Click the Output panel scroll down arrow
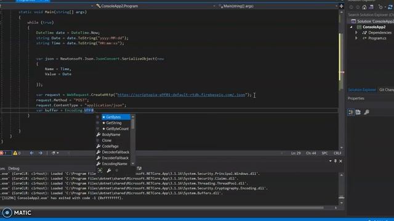 click(x=341, y=203)
